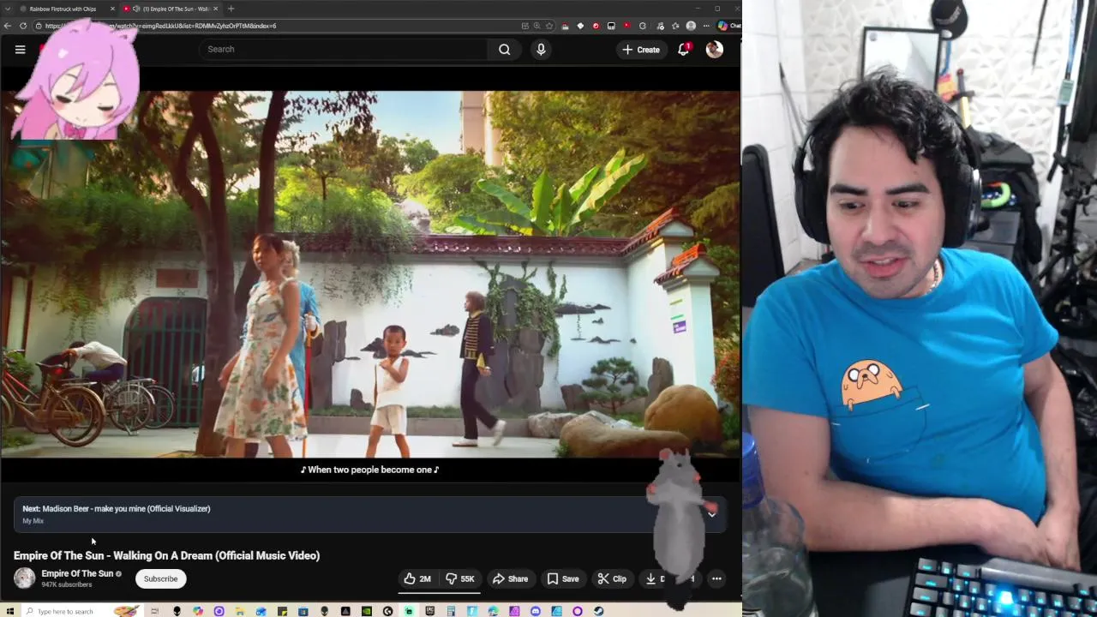
Task: Share the Walking On A Dream video
Action: pyautogui.click(x=511, y=578)
